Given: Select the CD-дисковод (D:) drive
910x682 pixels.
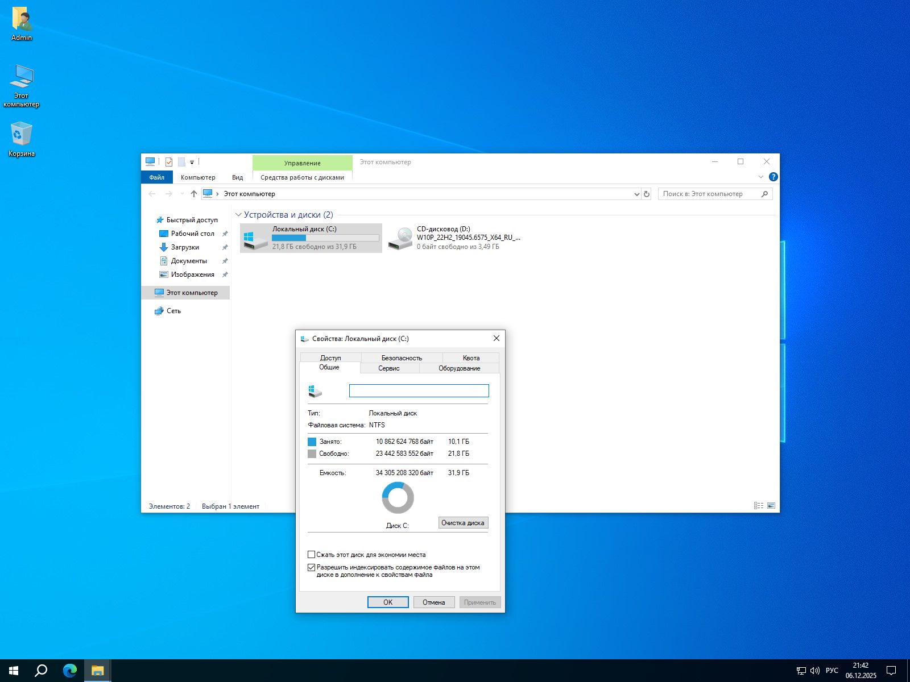Looking at the screenshot, I should 455,238.
